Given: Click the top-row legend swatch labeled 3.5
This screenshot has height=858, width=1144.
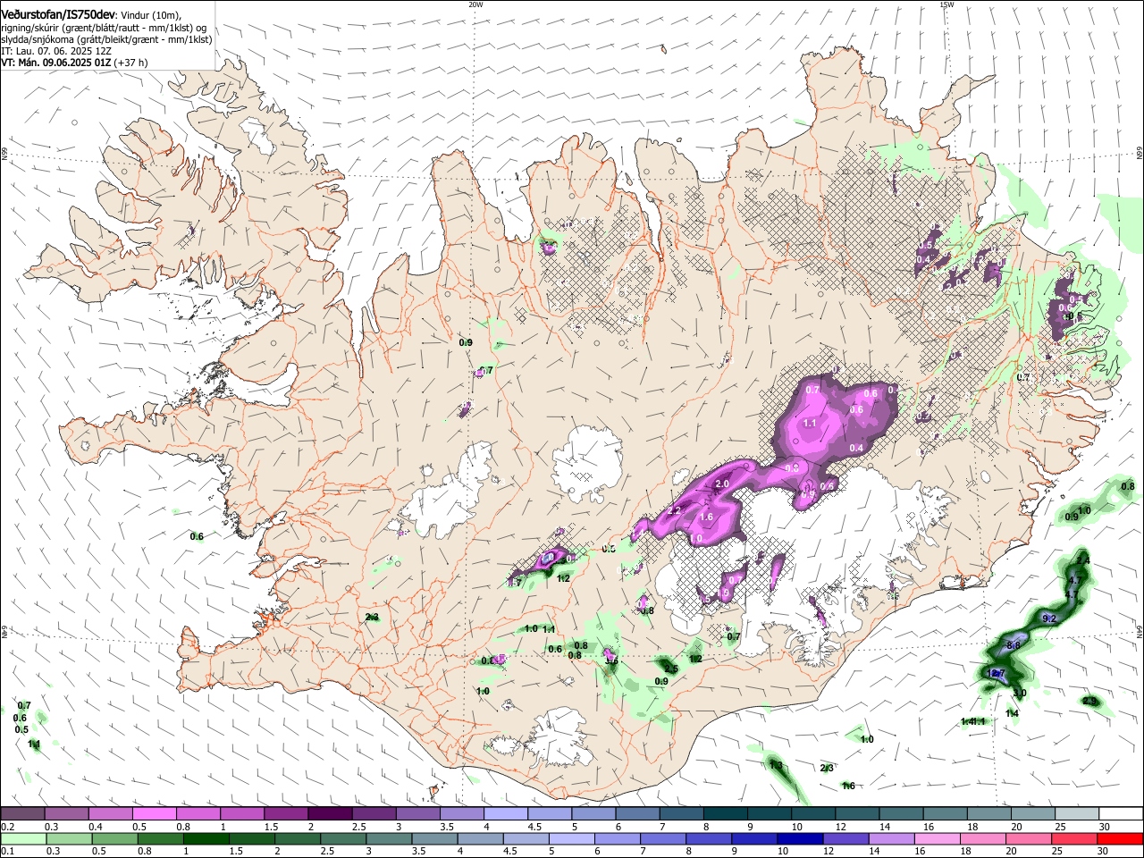Looking at the screenshot, I should pos(460,813).
